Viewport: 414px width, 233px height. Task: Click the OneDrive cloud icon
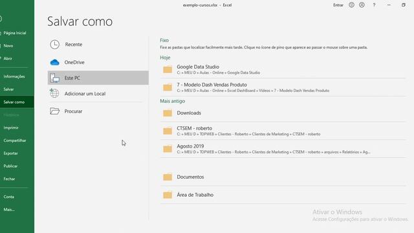click(54, 62)
